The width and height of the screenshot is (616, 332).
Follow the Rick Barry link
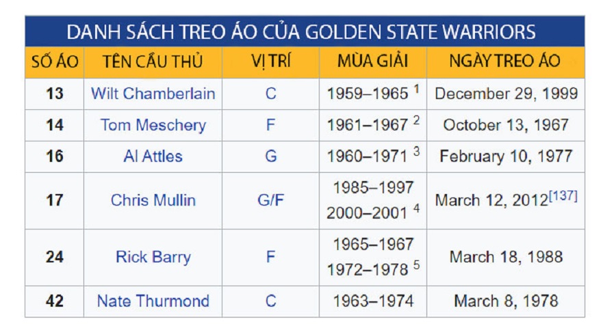[x=153, y=257]
